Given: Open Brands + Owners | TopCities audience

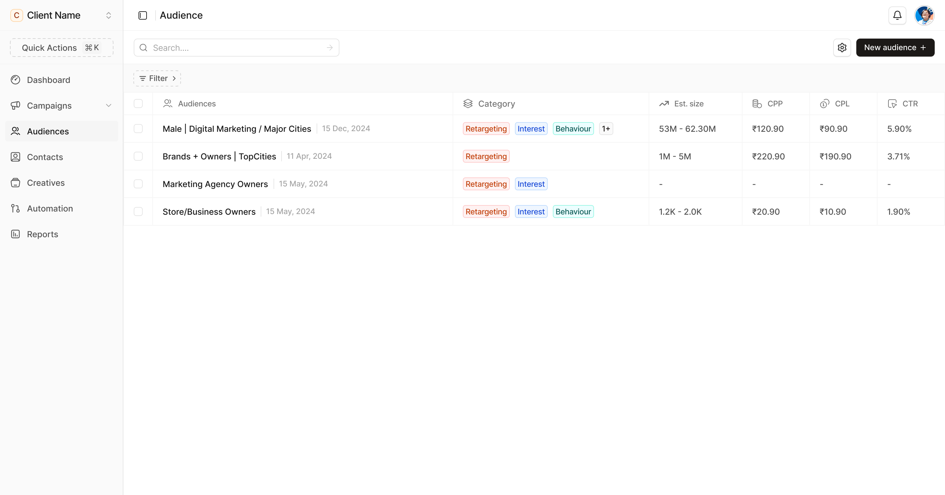Looking at the screenshot, I should [219, 156].
